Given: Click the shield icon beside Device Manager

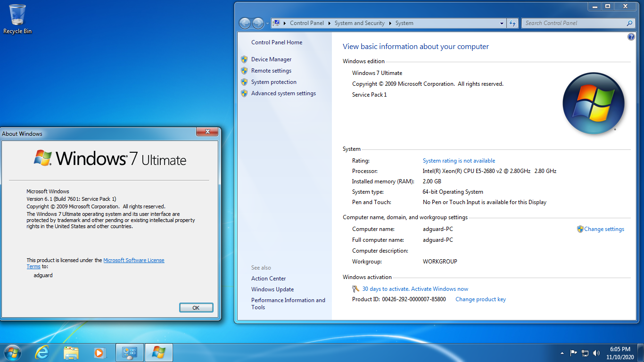Looking at the screenshot, I should click(244, 59).
